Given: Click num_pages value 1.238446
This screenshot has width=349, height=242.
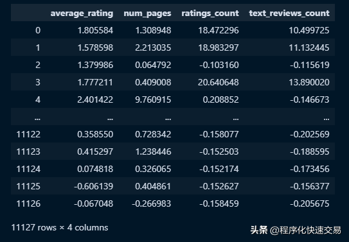Looking at the screenshot, I should pyautogui.click(x=153, y=151).
